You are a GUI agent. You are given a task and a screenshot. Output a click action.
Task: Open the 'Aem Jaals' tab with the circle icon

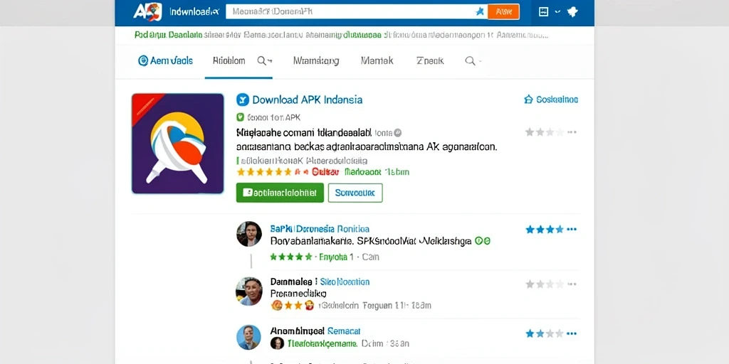pos(165,61)
